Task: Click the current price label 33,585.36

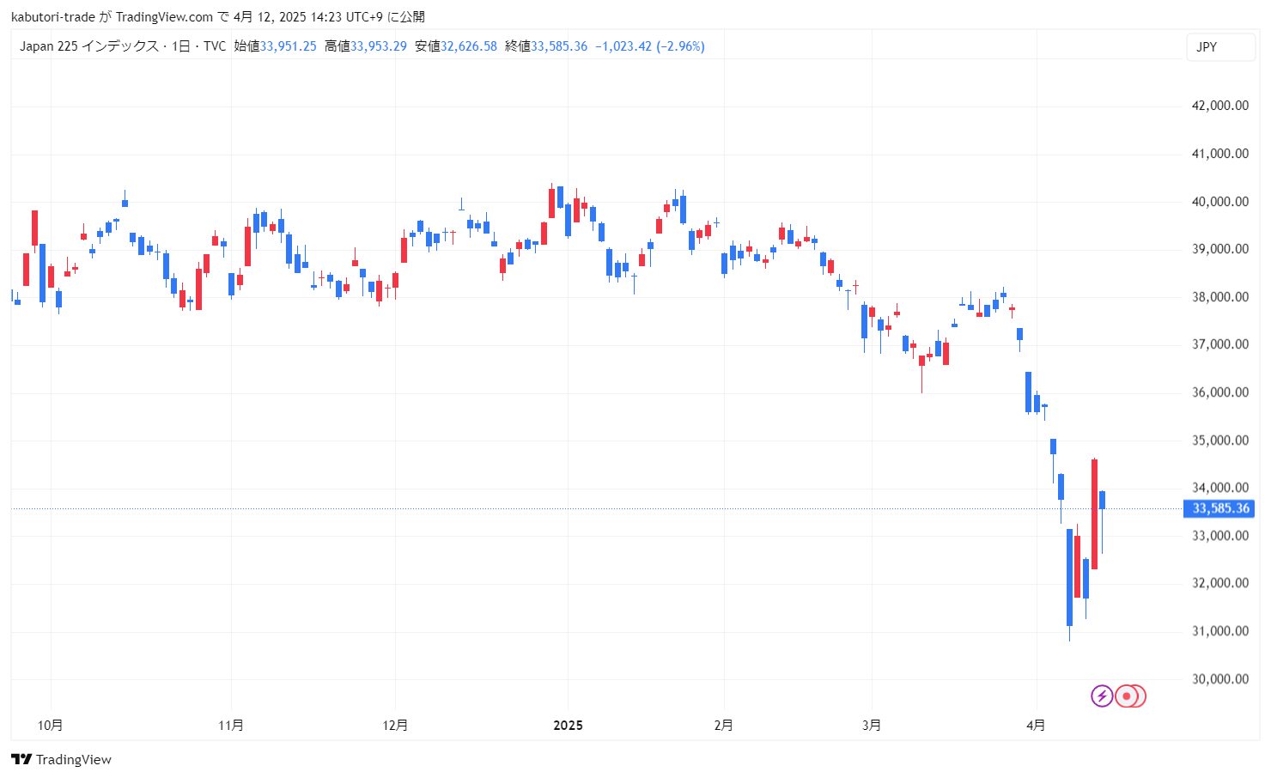Action: pyautogui.click(x=1219, y=508)
